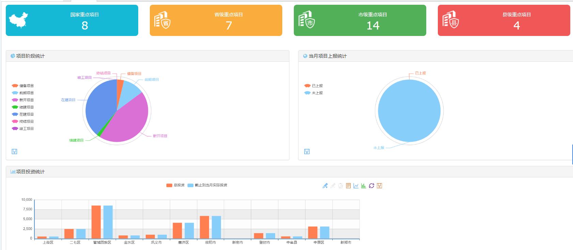Open the 省级重点项目 orange card
This screenshot has height=250, width=573.
pyautogui.click(x=216, y=20)
